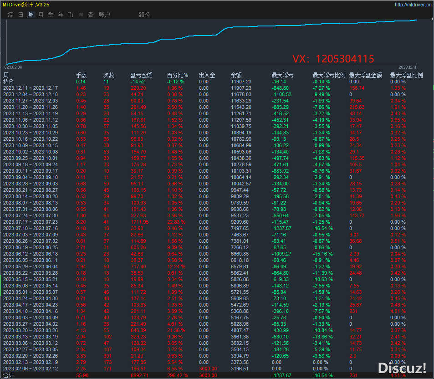Select the 周 weekly tab
434x379 pixels.
click(31, 15)
